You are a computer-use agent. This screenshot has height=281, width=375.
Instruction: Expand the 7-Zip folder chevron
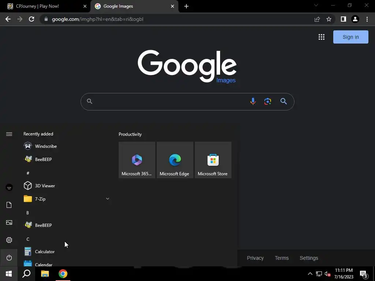click(108, 199)
